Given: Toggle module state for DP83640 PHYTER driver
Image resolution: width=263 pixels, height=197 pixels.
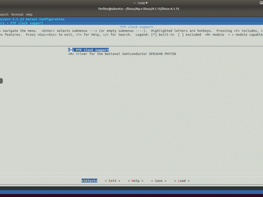Looking at the screenshot, I should click(x=70, y=54).
